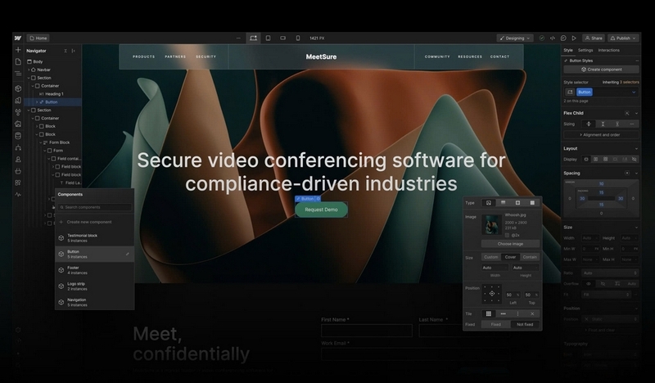Image resolution: width=655 pixels, height=383 pixels.
Task: Collapse all items in the Navigator header
Action: point(65,51)
